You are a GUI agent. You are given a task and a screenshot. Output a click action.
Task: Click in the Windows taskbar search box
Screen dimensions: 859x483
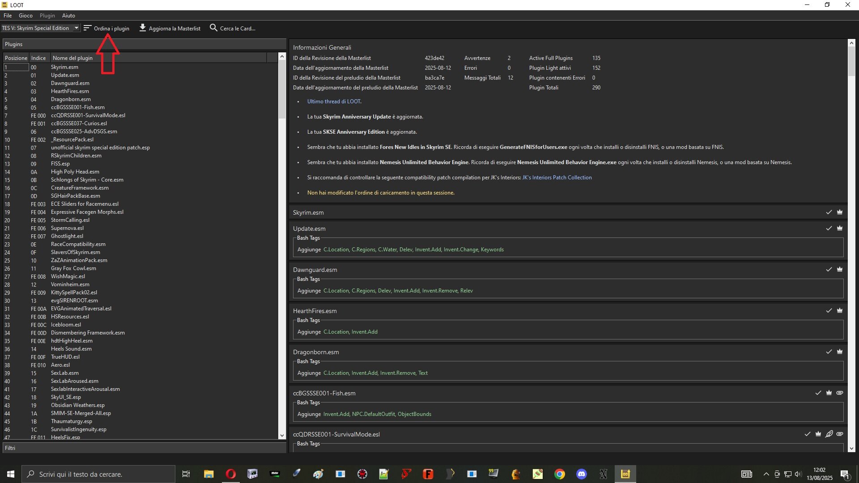(98, 474)
